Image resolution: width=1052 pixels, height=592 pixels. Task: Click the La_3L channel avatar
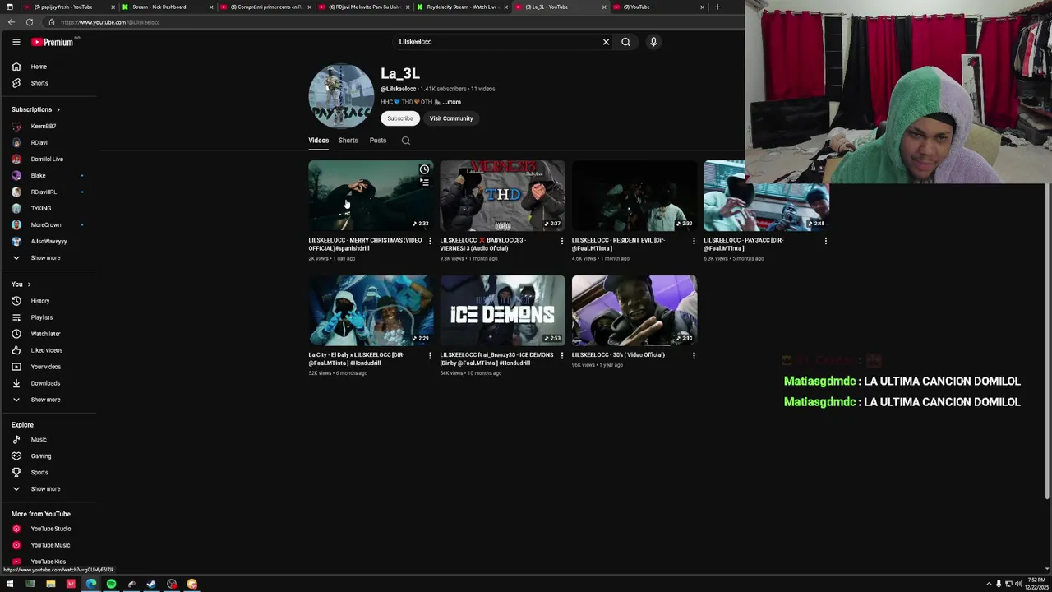[341, 96]
